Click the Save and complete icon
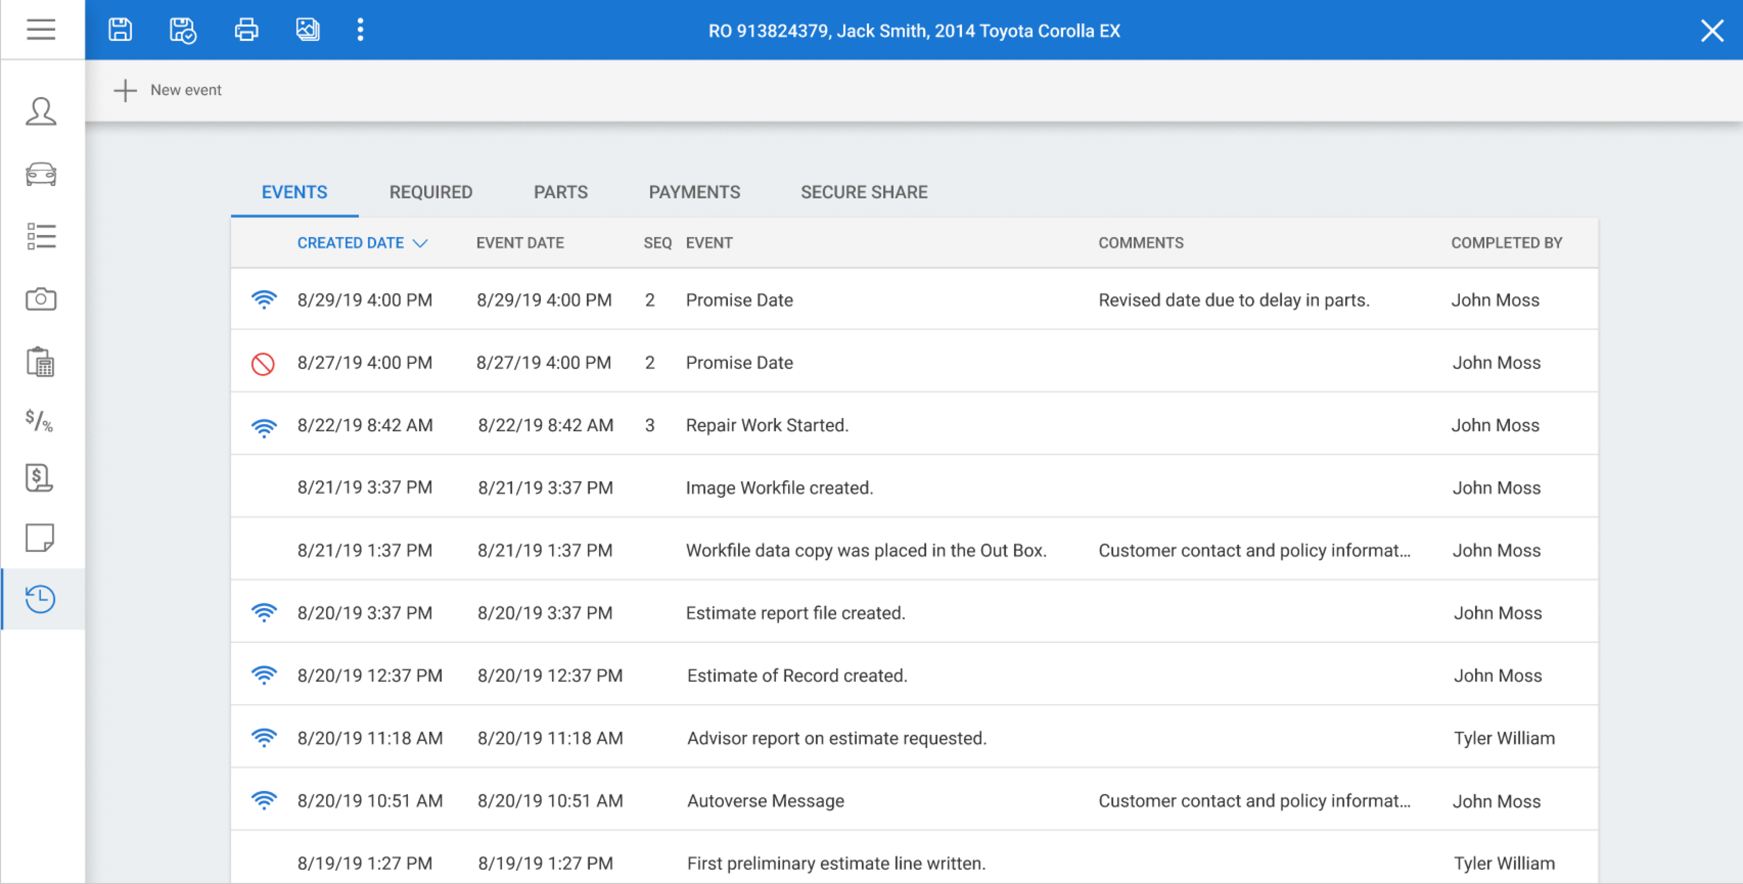1743x884 pixels. (182, 31)
